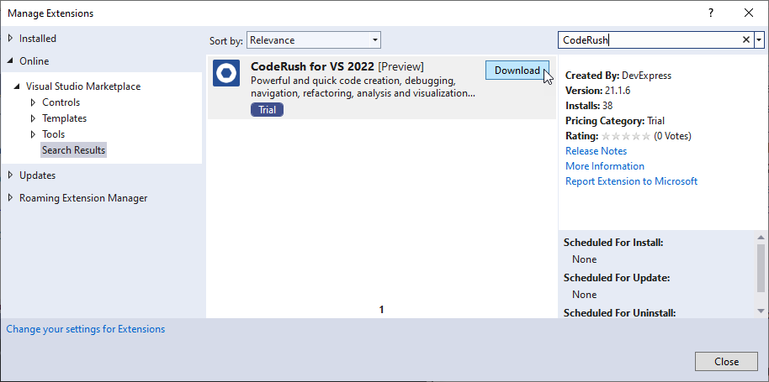
Task: Collapse the Online category
Action: 11,61
